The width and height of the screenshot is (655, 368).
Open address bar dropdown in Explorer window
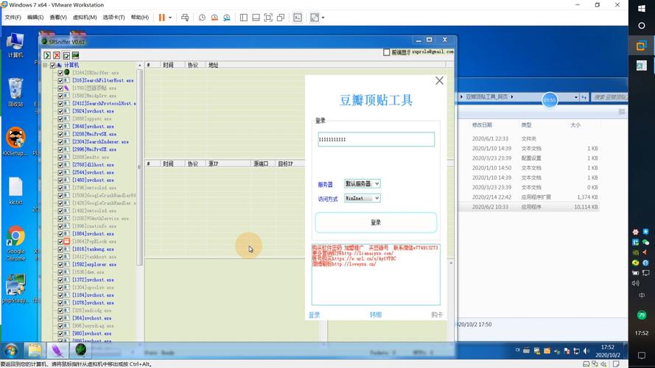click(x=576, y=97)
